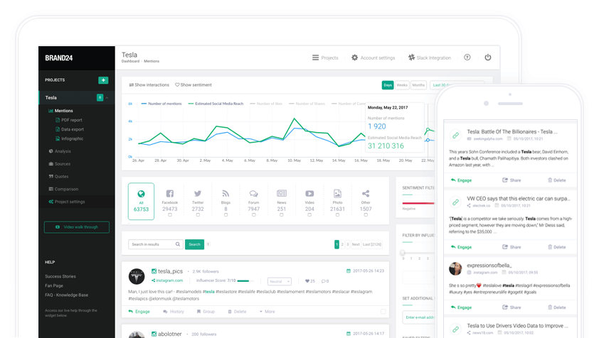Click in Search in results field

[x=156, y=244]
